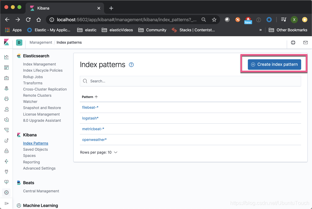
Task: Open the Maps app icon
Action: (6, 88)
